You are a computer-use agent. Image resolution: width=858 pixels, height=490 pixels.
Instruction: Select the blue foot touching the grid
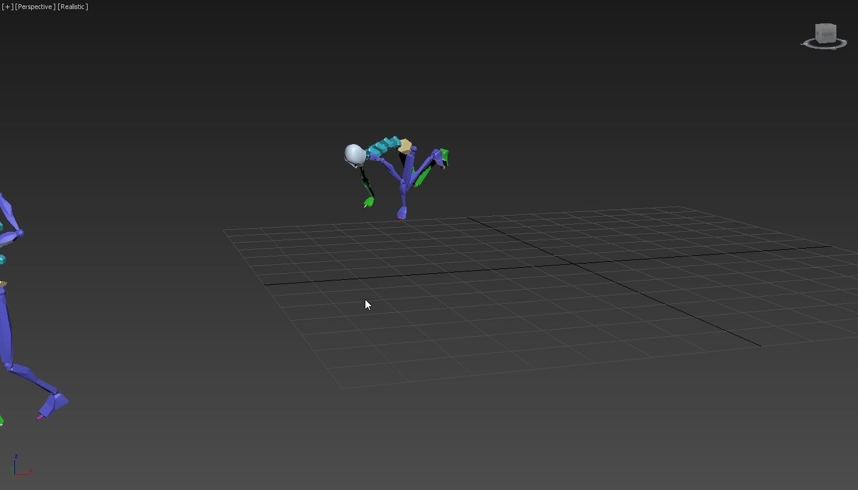pos(401,213)
